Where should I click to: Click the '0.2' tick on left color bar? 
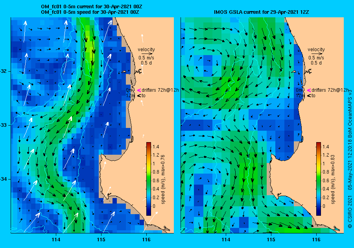click(x=156, y=197)
